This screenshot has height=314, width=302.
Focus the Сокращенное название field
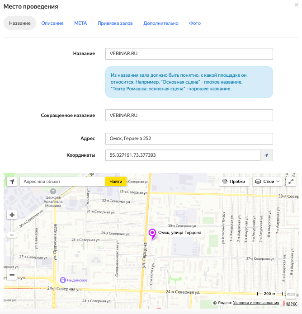pos(189,115)
